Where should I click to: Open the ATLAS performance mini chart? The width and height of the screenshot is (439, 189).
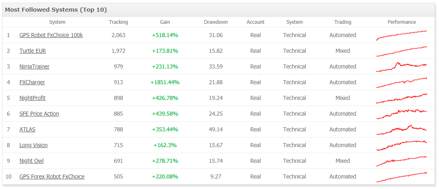click(x=401, y=129)
